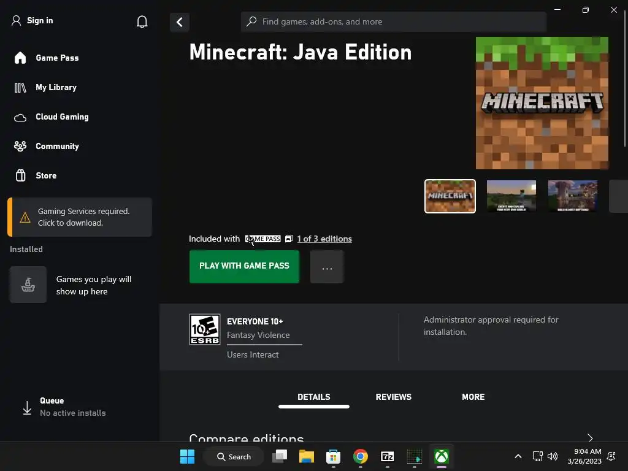Screen dimensions: 628x471
Task: Open 7-Zip from the taskbar
Action: [x=388, y=456]
